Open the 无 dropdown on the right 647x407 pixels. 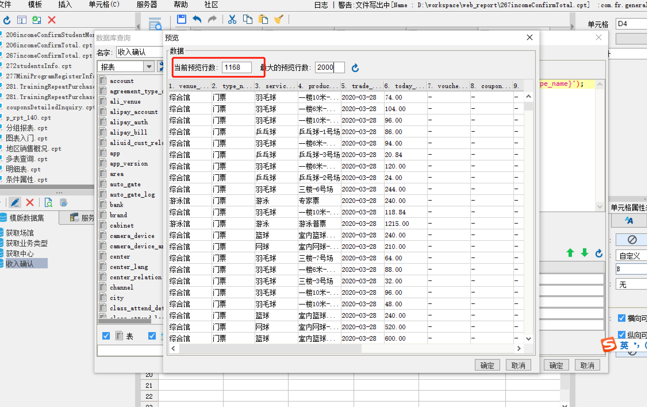point(631,284)
